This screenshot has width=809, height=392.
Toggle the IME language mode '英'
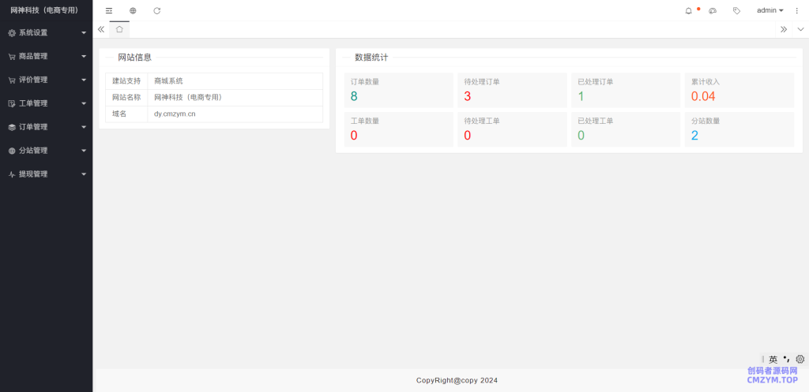(x=773, y=359)
